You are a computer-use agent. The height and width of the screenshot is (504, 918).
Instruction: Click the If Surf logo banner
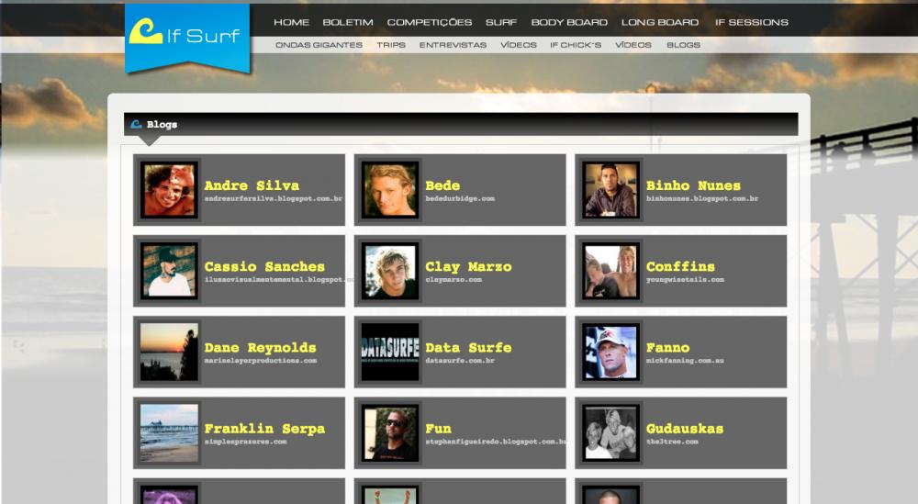pyautogui.click(x=187, y=38)
